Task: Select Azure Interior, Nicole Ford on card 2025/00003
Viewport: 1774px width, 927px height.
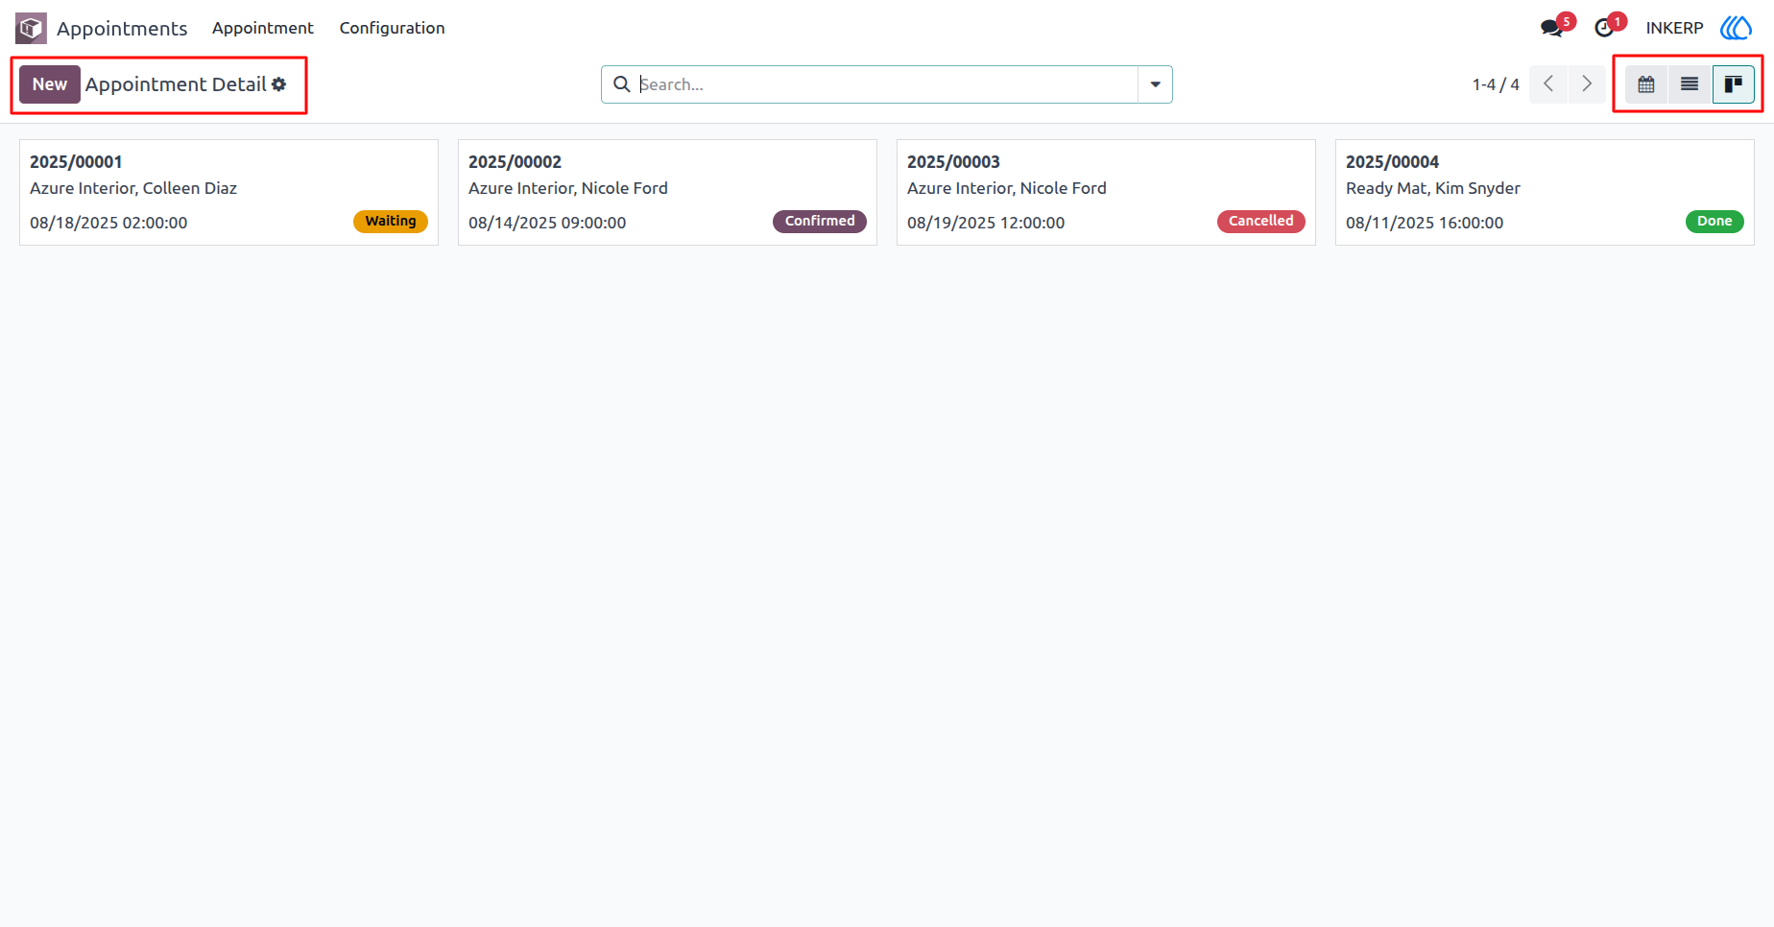Action: 1007,188
